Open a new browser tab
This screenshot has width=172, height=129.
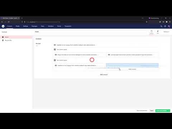click(x=22, y=18)
